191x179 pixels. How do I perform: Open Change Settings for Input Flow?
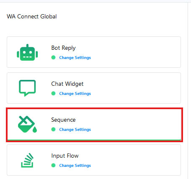(75, 166)
